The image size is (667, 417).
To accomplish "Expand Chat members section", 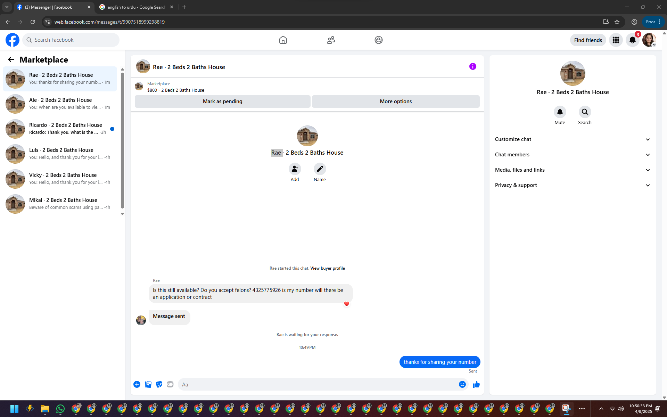I will pos(573,155).
